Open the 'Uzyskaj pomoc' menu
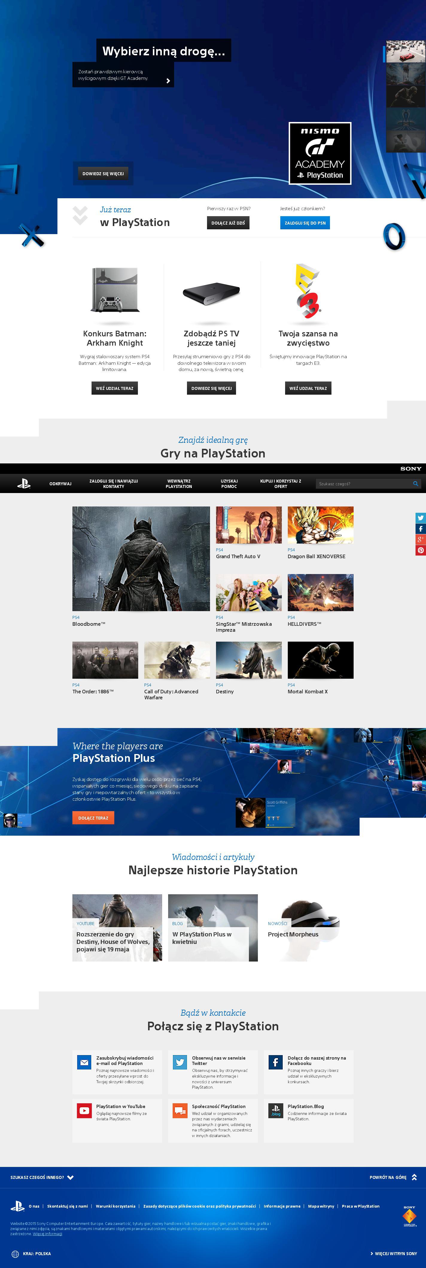This screenshot has width=426, height=1268. pos(229,483)
